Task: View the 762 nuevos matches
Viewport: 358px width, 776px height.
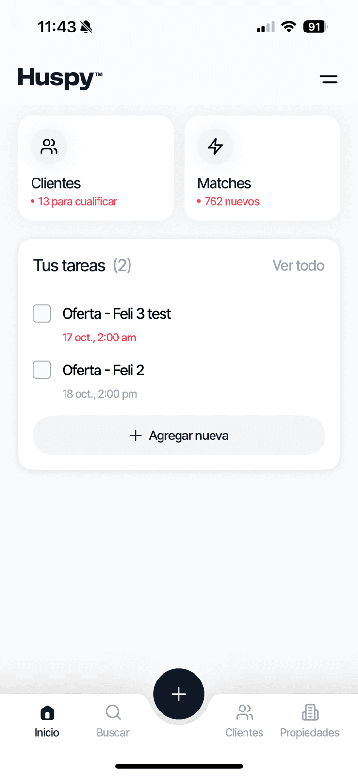Action: 231,202
